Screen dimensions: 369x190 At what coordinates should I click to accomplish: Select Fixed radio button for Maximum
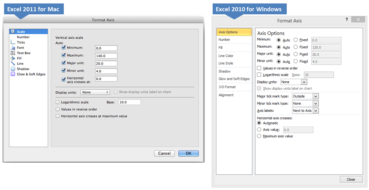pyautogui.click(x=296, y=47)
